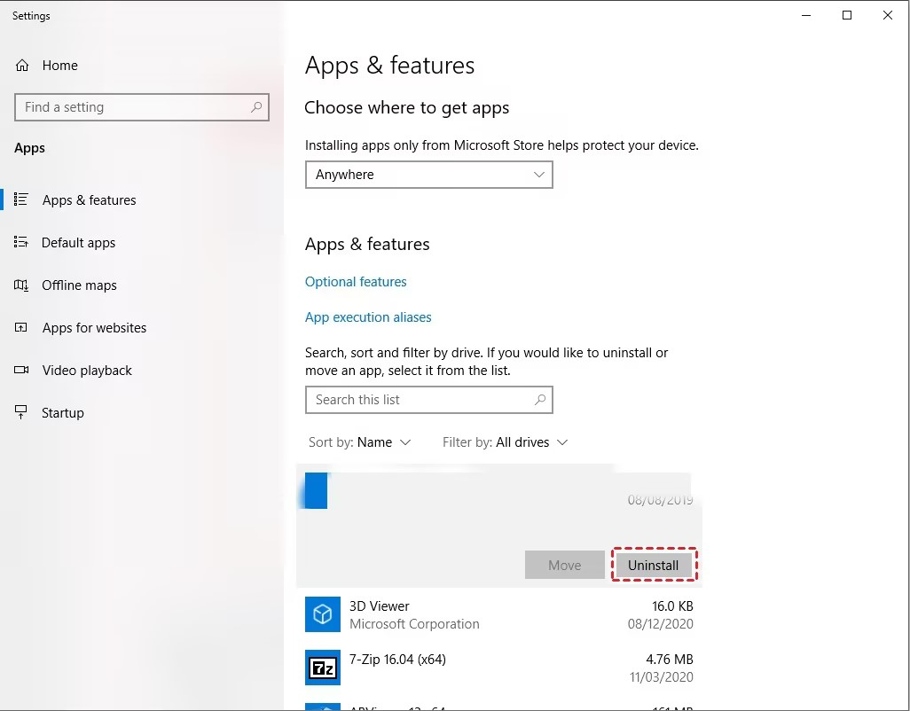Open the App execution aliases link

point(368,317)
